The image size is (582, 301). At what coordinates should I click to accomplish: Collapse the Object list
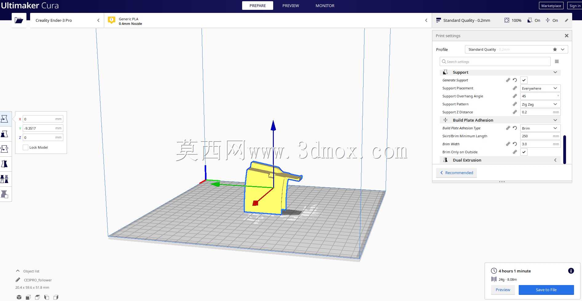coord(18,271)
